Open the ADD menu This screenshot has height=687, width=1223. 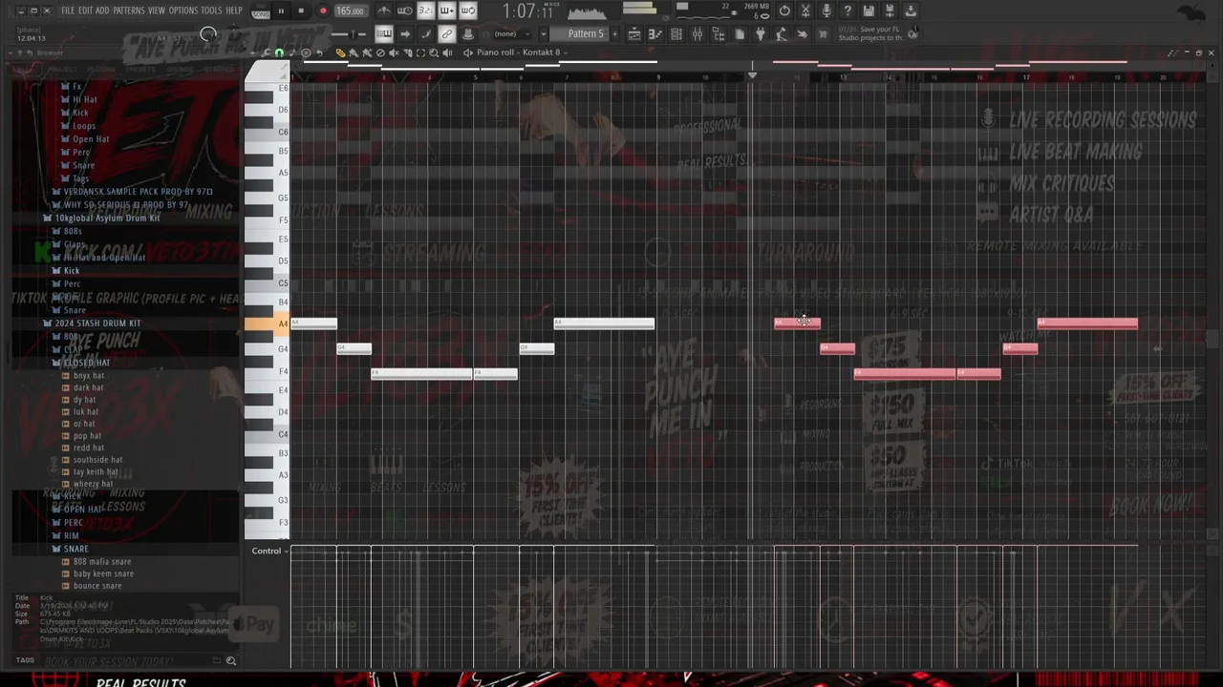[102, 10]
